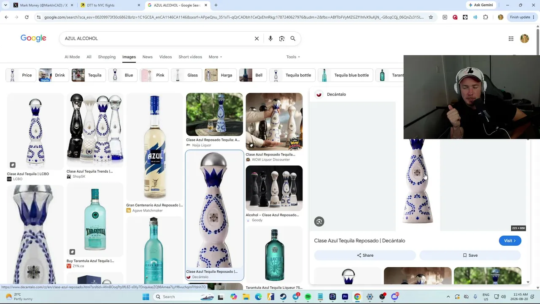
Task: Switch to the All results tab
Action: point(89,57)
